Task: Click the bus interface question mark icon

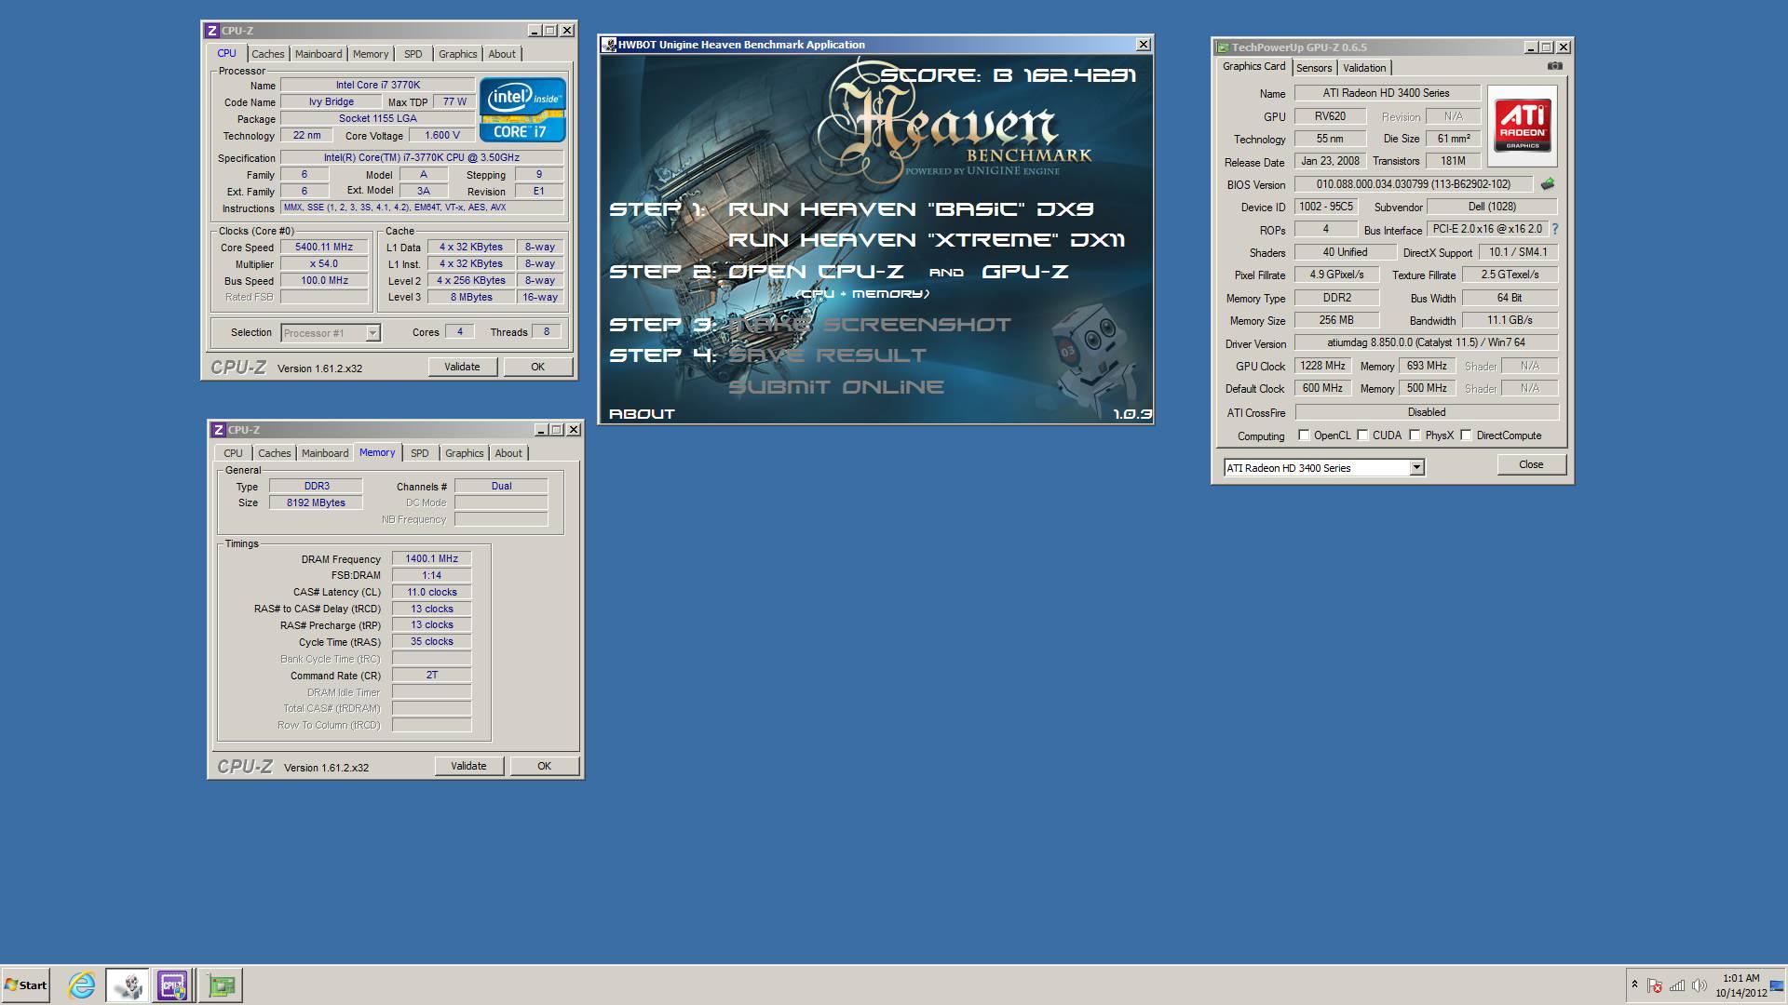Action: point(1554,229)
